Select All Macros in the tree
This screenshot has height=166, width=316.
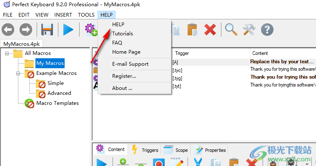[x=38, y=53]
